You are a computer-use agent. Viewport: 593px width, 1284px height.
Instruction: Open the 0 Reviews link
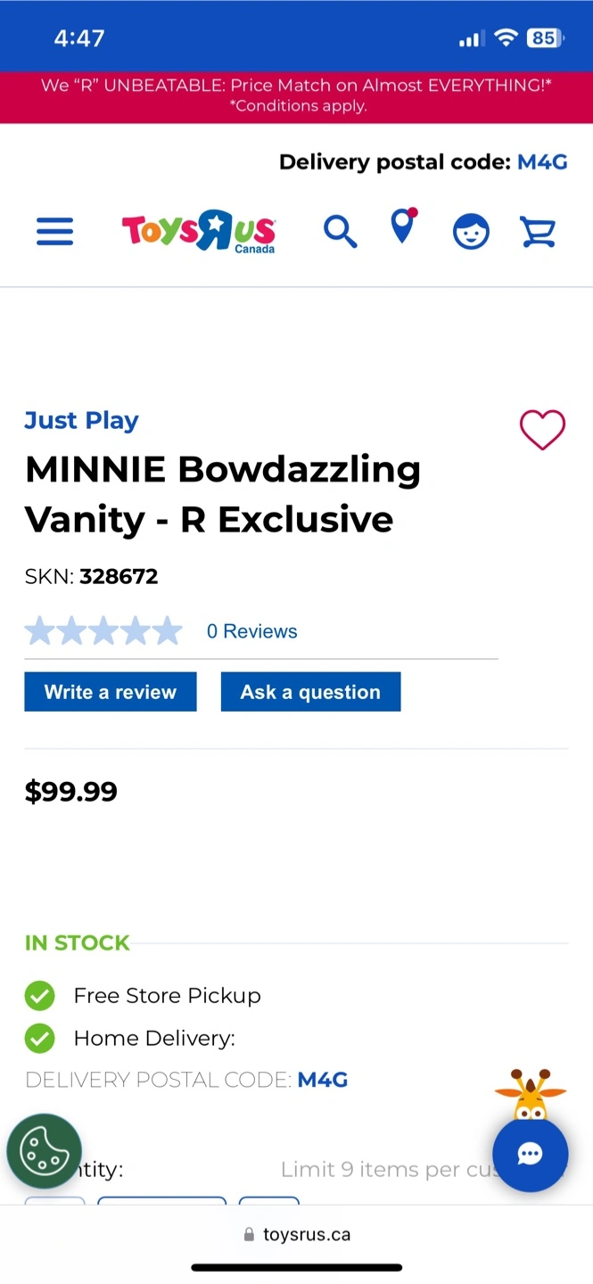(x=252, y=631)
